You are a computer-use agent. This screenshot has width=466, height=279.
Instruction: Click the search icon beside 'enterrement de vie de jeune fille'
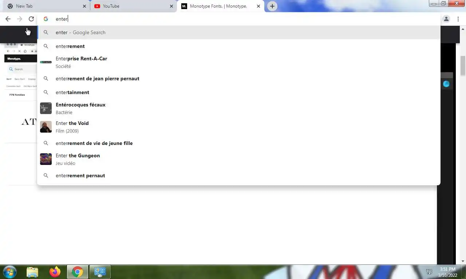click(x=46, y=143)
